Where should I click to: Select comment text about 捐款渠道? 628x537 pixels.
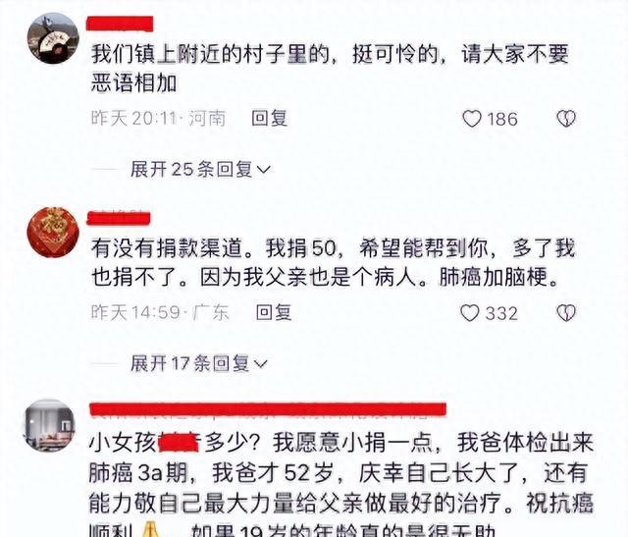[x=333, y=262]
